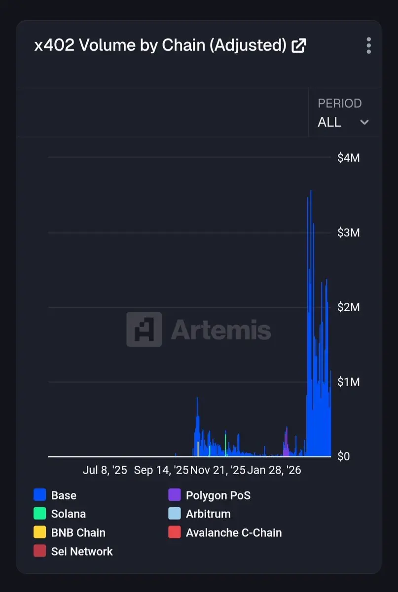Click the $4M y-axis label
This screenshot has width=398, height=592.
pos(349,158)
